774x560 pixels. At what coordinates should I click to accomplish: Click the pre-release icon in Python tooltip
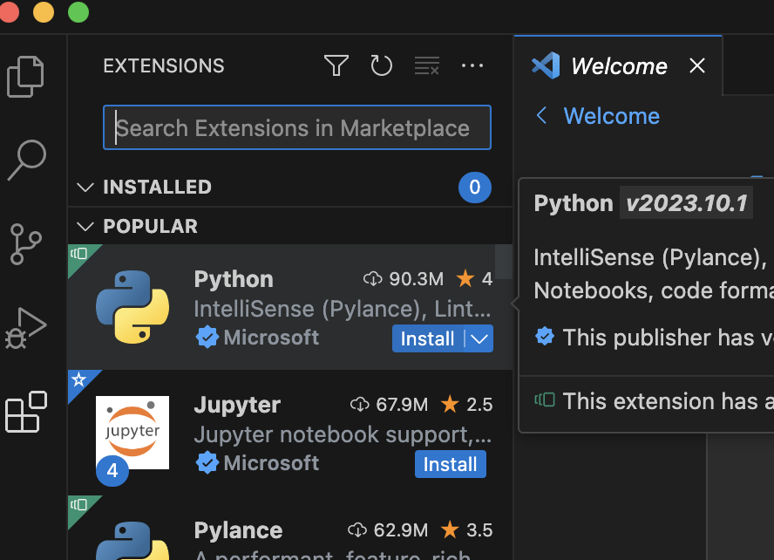(x=545, y=400)
